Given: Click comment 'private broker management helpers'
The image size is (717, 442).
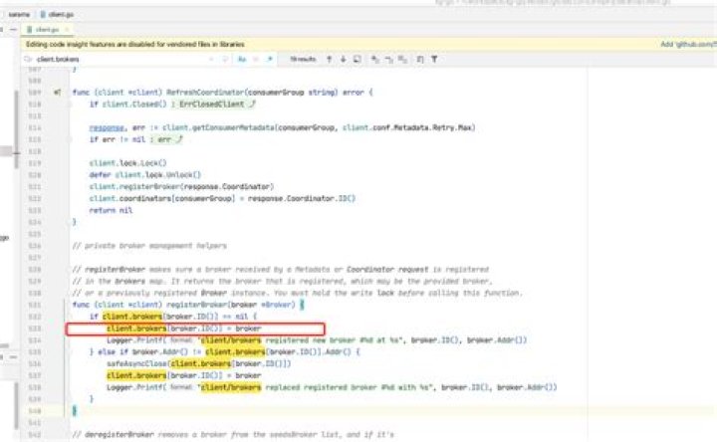Looking at the screenshot, I should click(x=149, y=246).
